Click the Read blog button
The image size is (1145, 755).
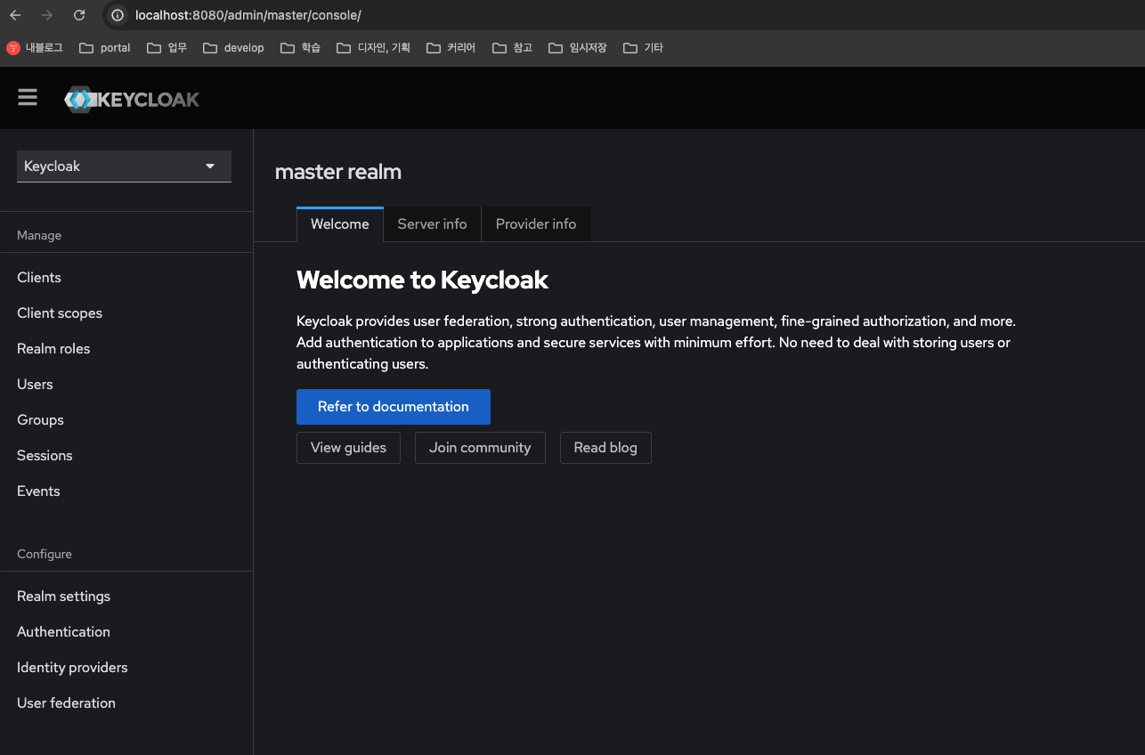point(605,448)
